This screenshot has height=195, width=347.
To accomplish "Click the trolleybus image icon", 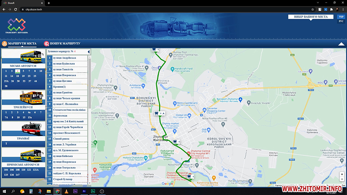I will (x=31, y=96).
